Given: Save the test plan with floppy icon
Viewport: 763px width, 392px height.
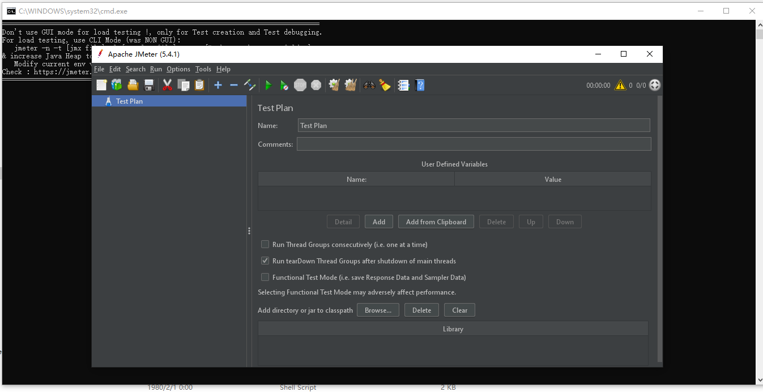Looking at the screenshot, I should coord(149,85).
